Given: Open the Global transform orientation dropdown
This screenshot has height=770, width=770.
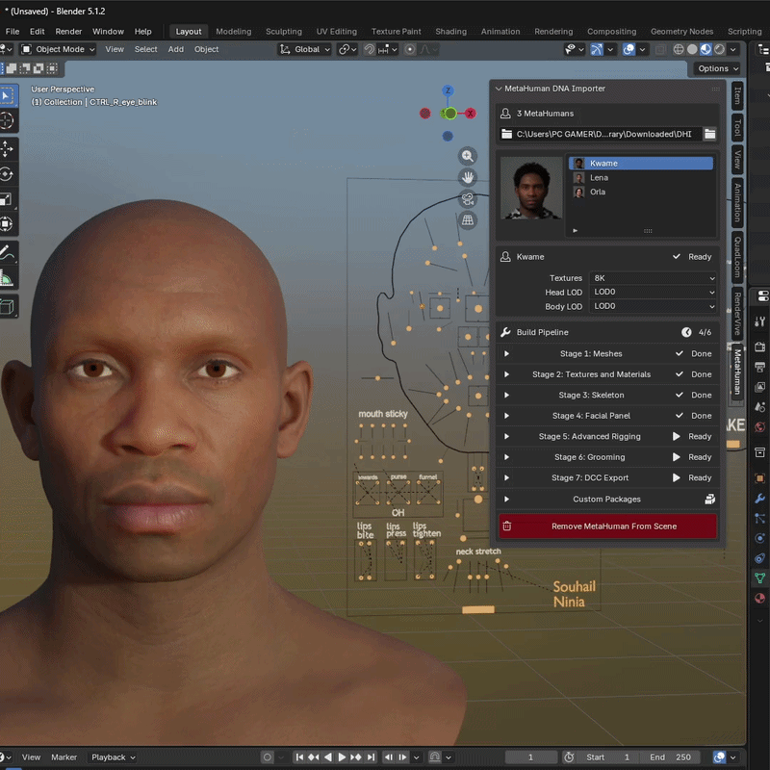Looking at the screenshot, I should tap(304, 49).
